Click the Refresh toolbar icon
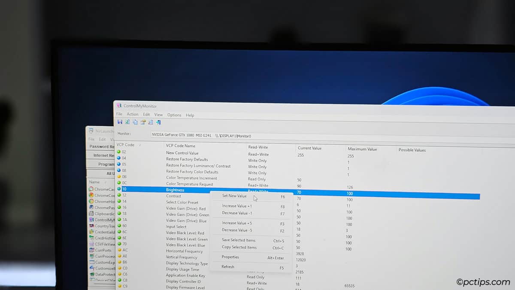The height and width of the screenshot is (290, 515). tap(151, 122)
